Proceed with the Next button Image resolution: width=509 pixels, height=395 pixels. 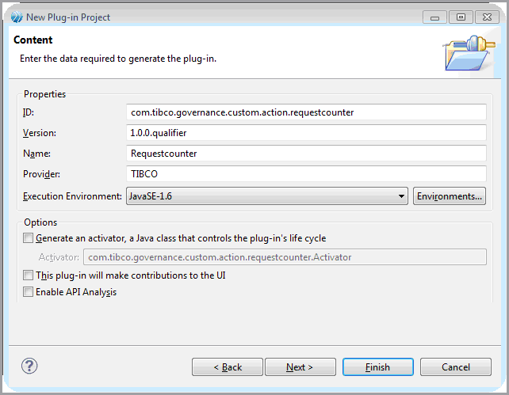pyautogui.click(x=300, y=367)
